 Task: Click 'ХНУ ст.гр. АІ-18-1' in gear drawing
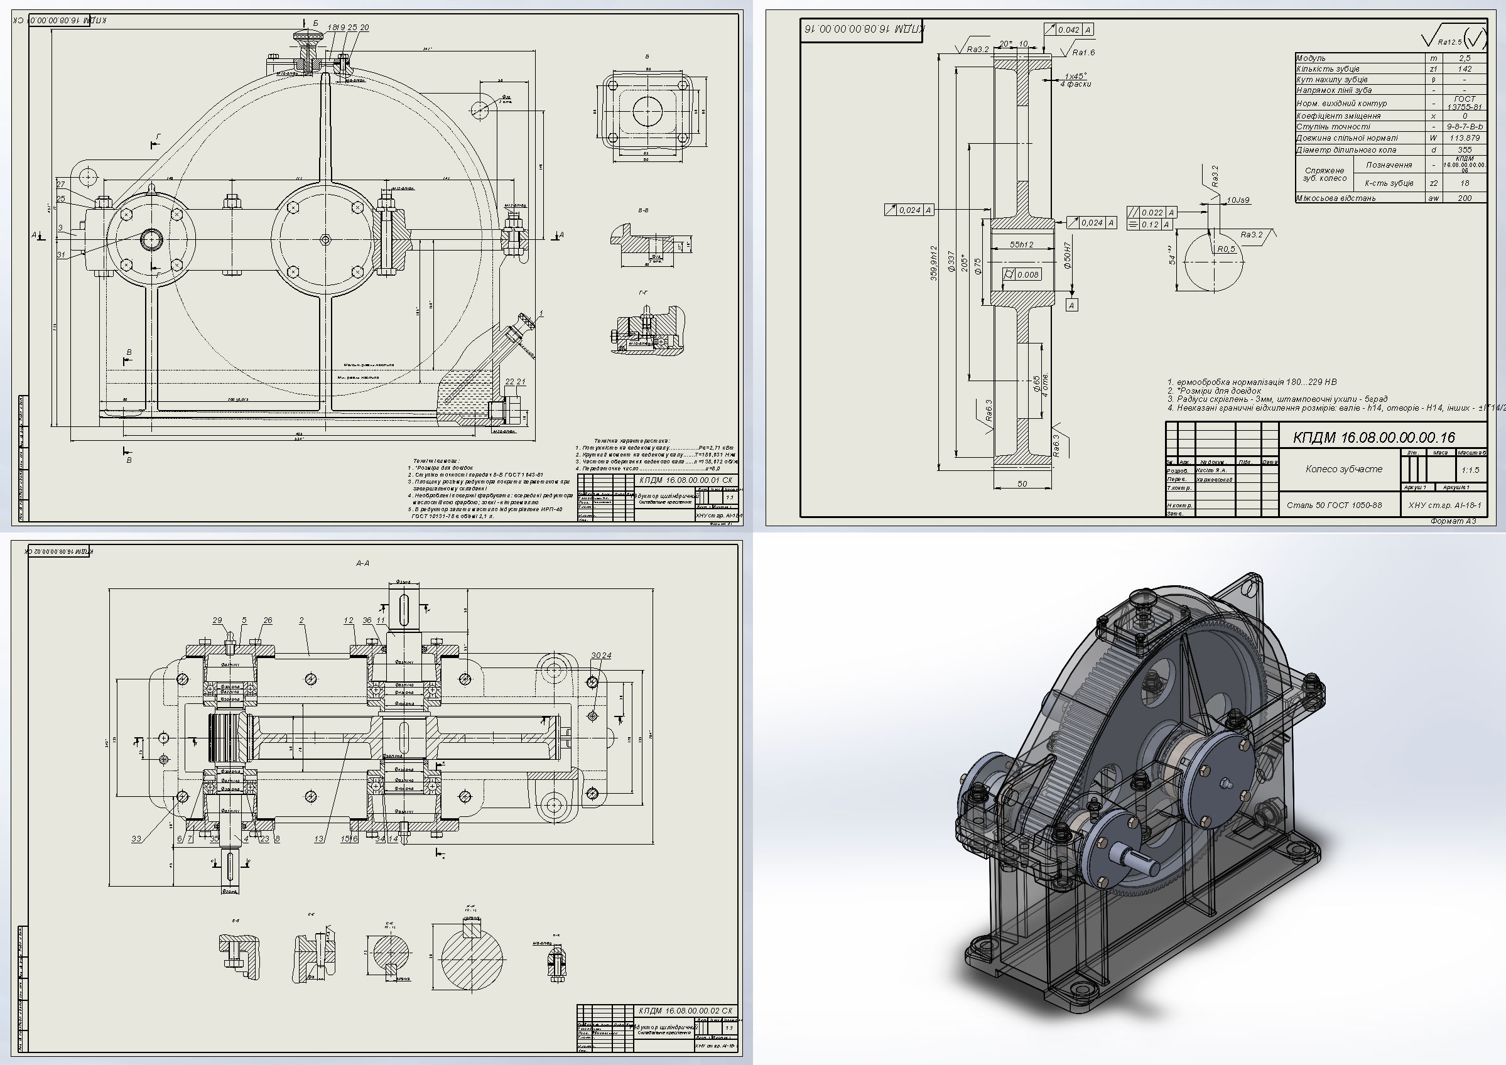[x=1445, y=505]
